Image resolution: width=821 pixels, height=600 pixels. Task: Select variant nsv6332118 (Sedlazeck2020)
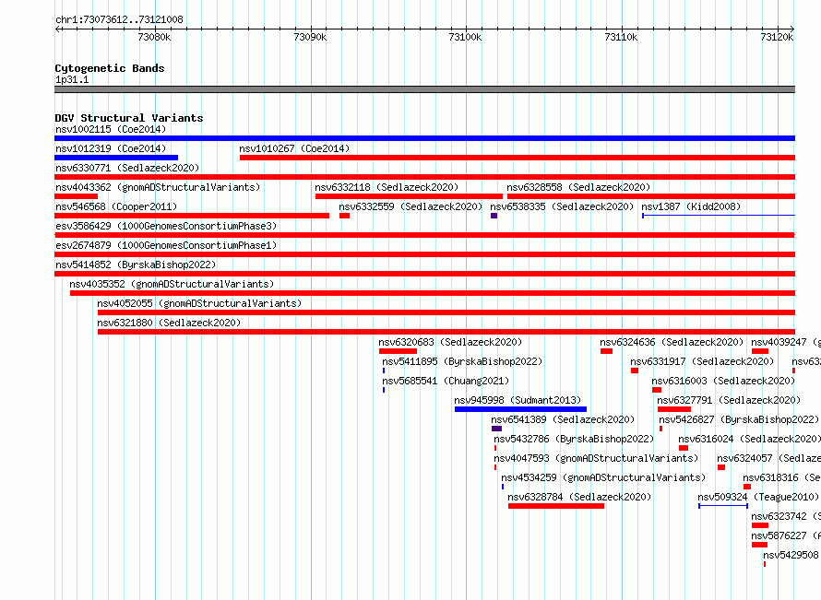[387, 187]
